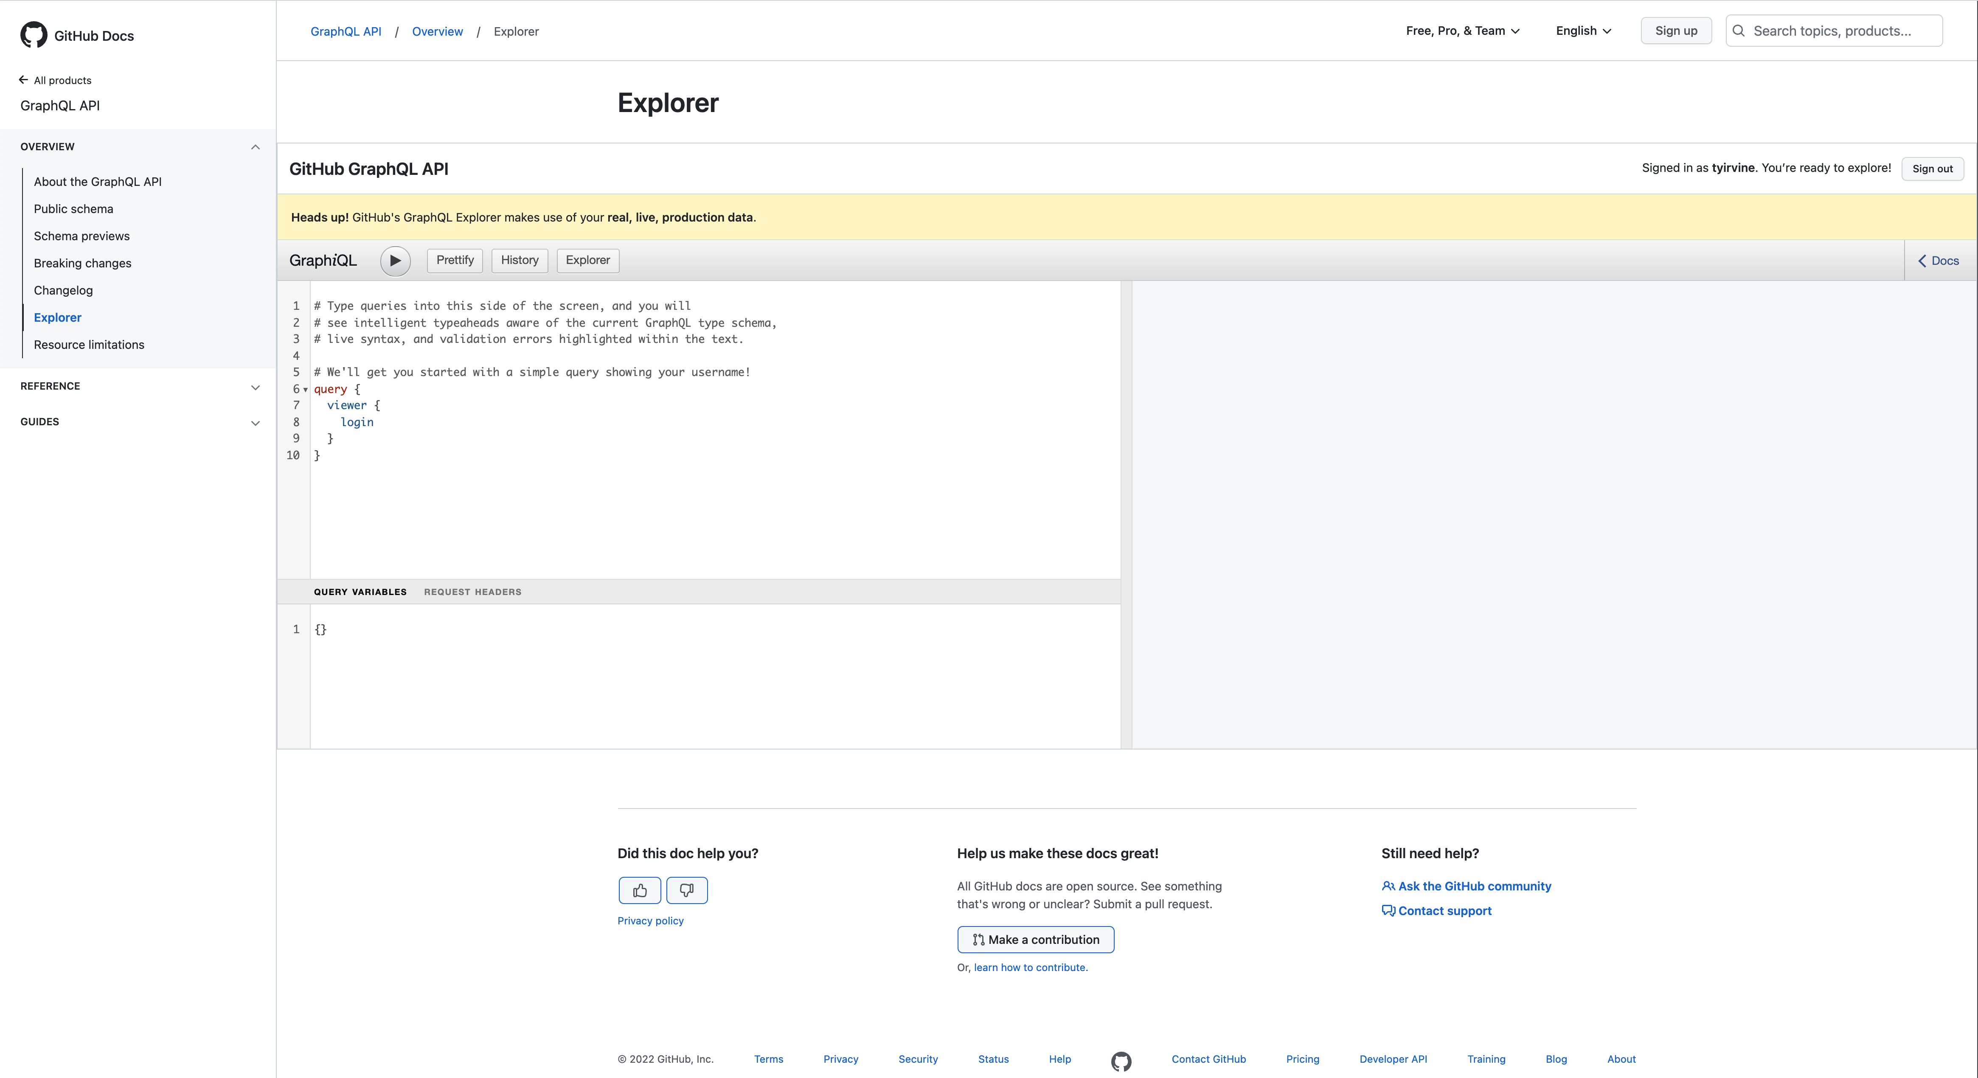Open the Privacy policy link
1978x1078 pixels.
point(650,921)
